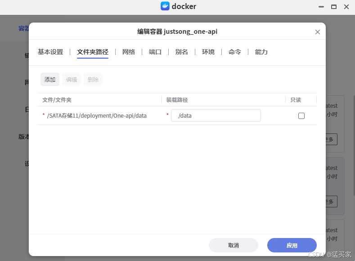Close the 编辑容器 dialog with X
355x261 pixels.
[x=317, y=32]
